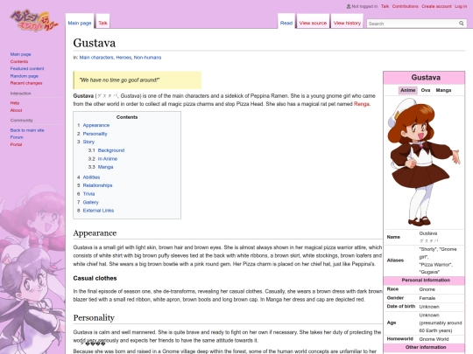
Task: Click the Casual clothes subheading
Action: pos(95,278)
